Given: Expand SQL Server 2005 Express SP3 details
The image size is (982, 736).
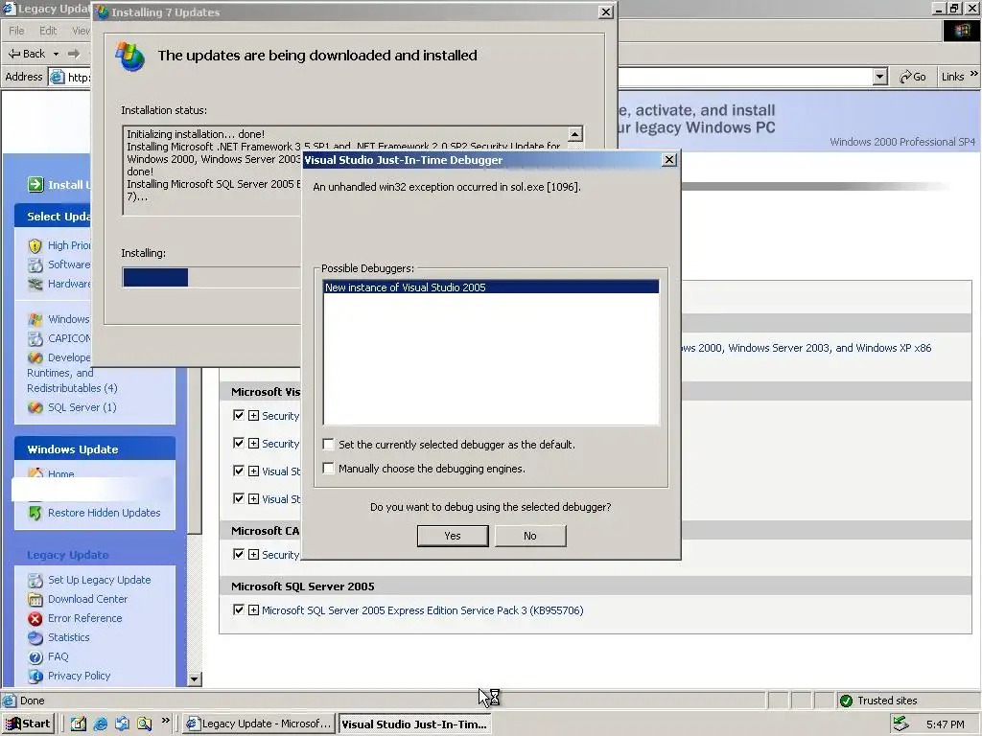Looking at the screenshot, I should pos(253,609).
